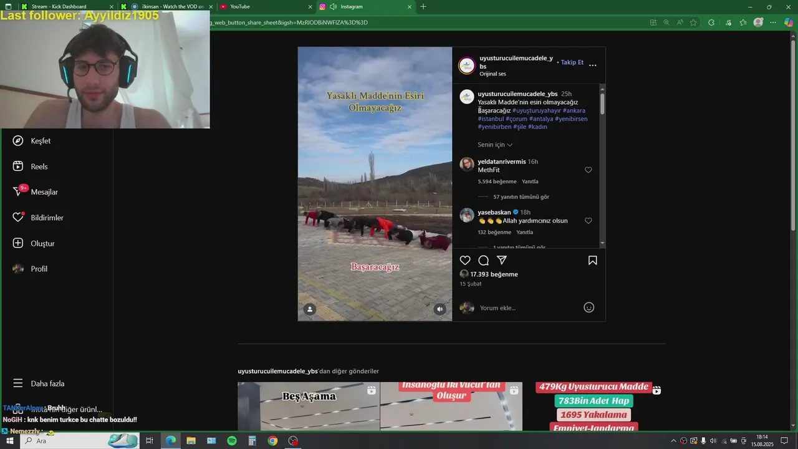
Task: Open the favorites list icon in toolbar
Action: (743, 22)
